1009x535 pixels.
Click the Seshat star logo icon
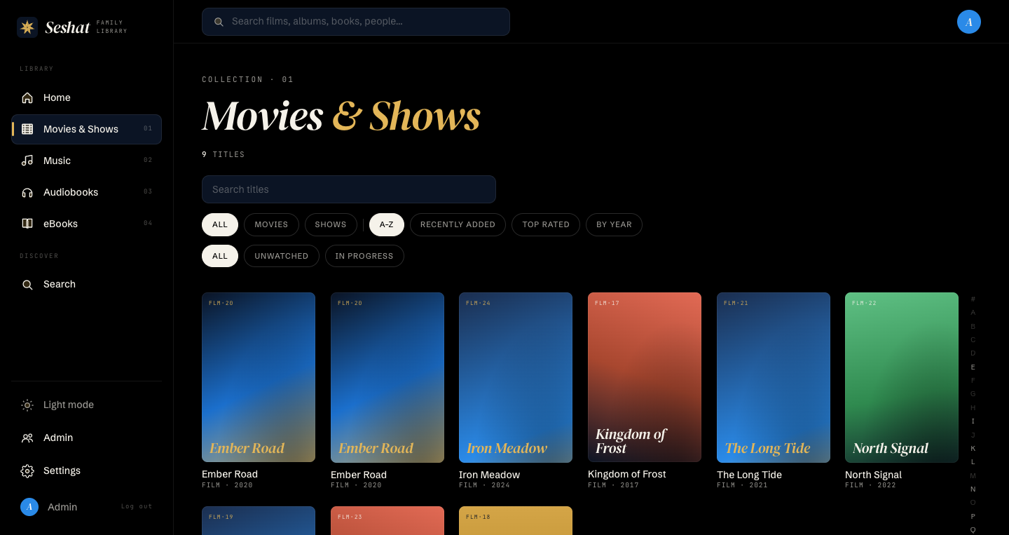click(x=27, y=27)
